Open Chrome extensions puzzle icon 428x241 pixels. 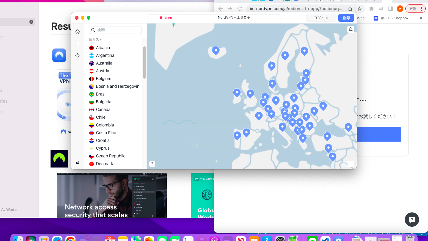coord(371,9)
